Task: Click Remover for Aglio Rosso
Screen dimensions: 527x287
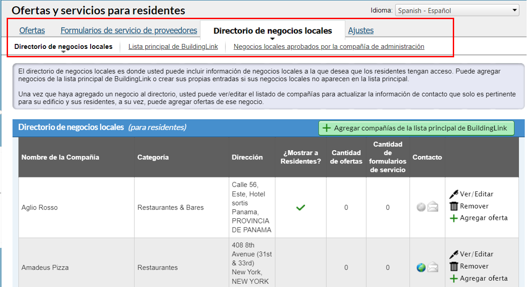Action: click(x=474, y=206)
